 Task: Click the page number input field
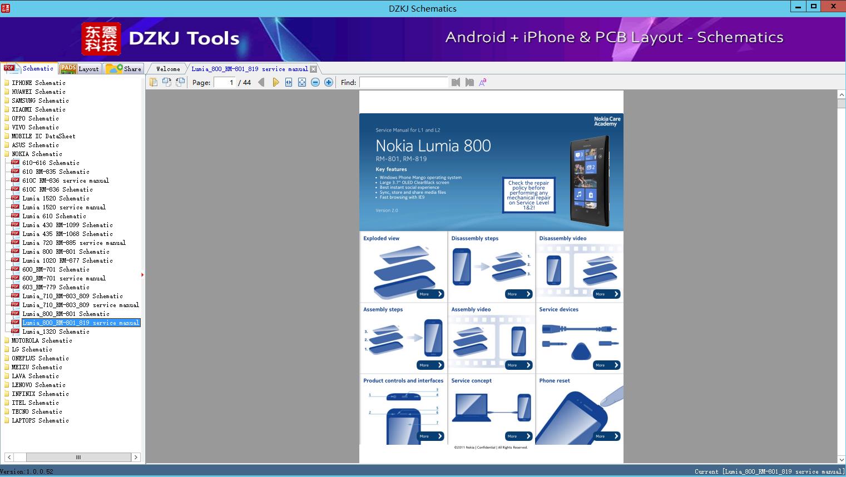(x=225, y=82)
